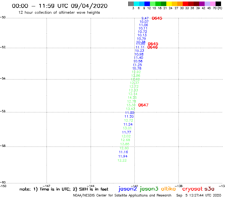Click the -58 latitude axis label
This screenshot has height=198, width=225.
3,146
